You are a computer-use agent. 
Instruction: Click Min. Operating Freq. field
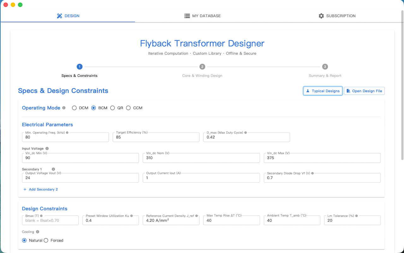(x=65, y=137)
